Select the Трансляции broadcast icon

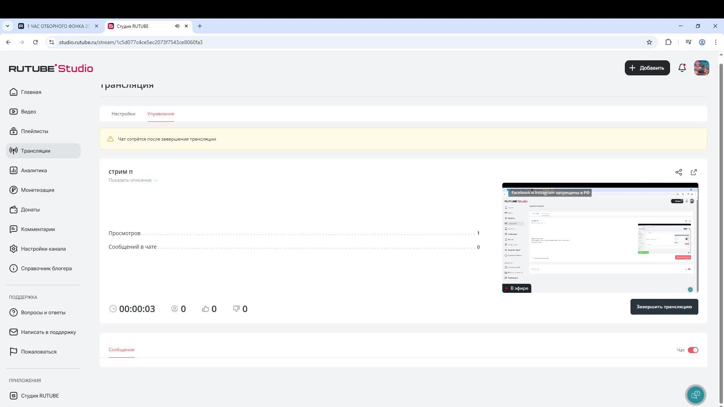(x=14, y=151)
